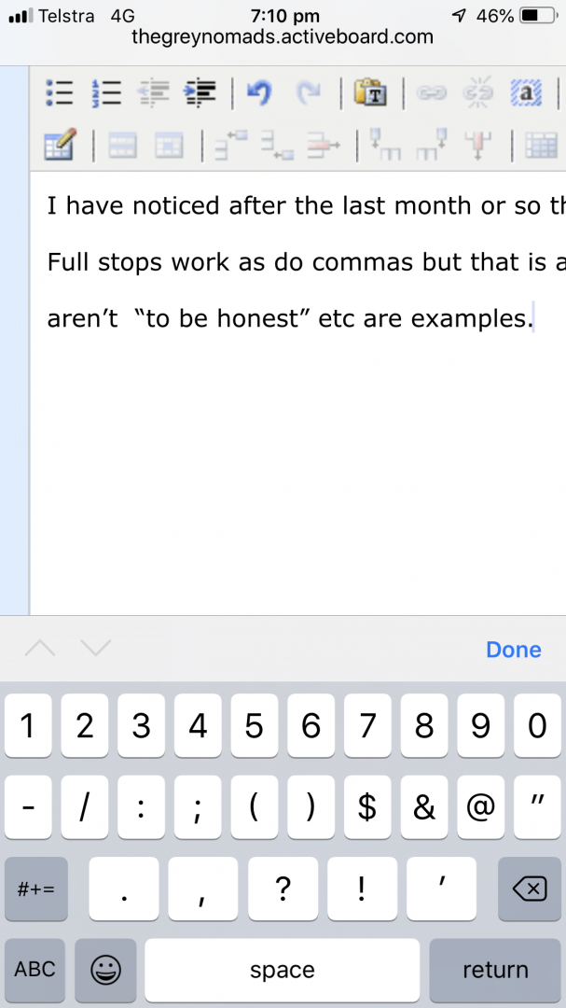The image size is (566, 1008).
Task: Open the insert table editor icon
Action: coord(61,146)
